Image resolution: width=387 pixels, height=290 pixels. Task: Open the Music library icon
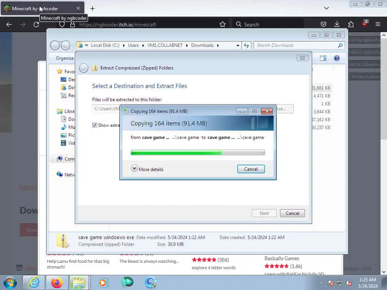[63, 127]
